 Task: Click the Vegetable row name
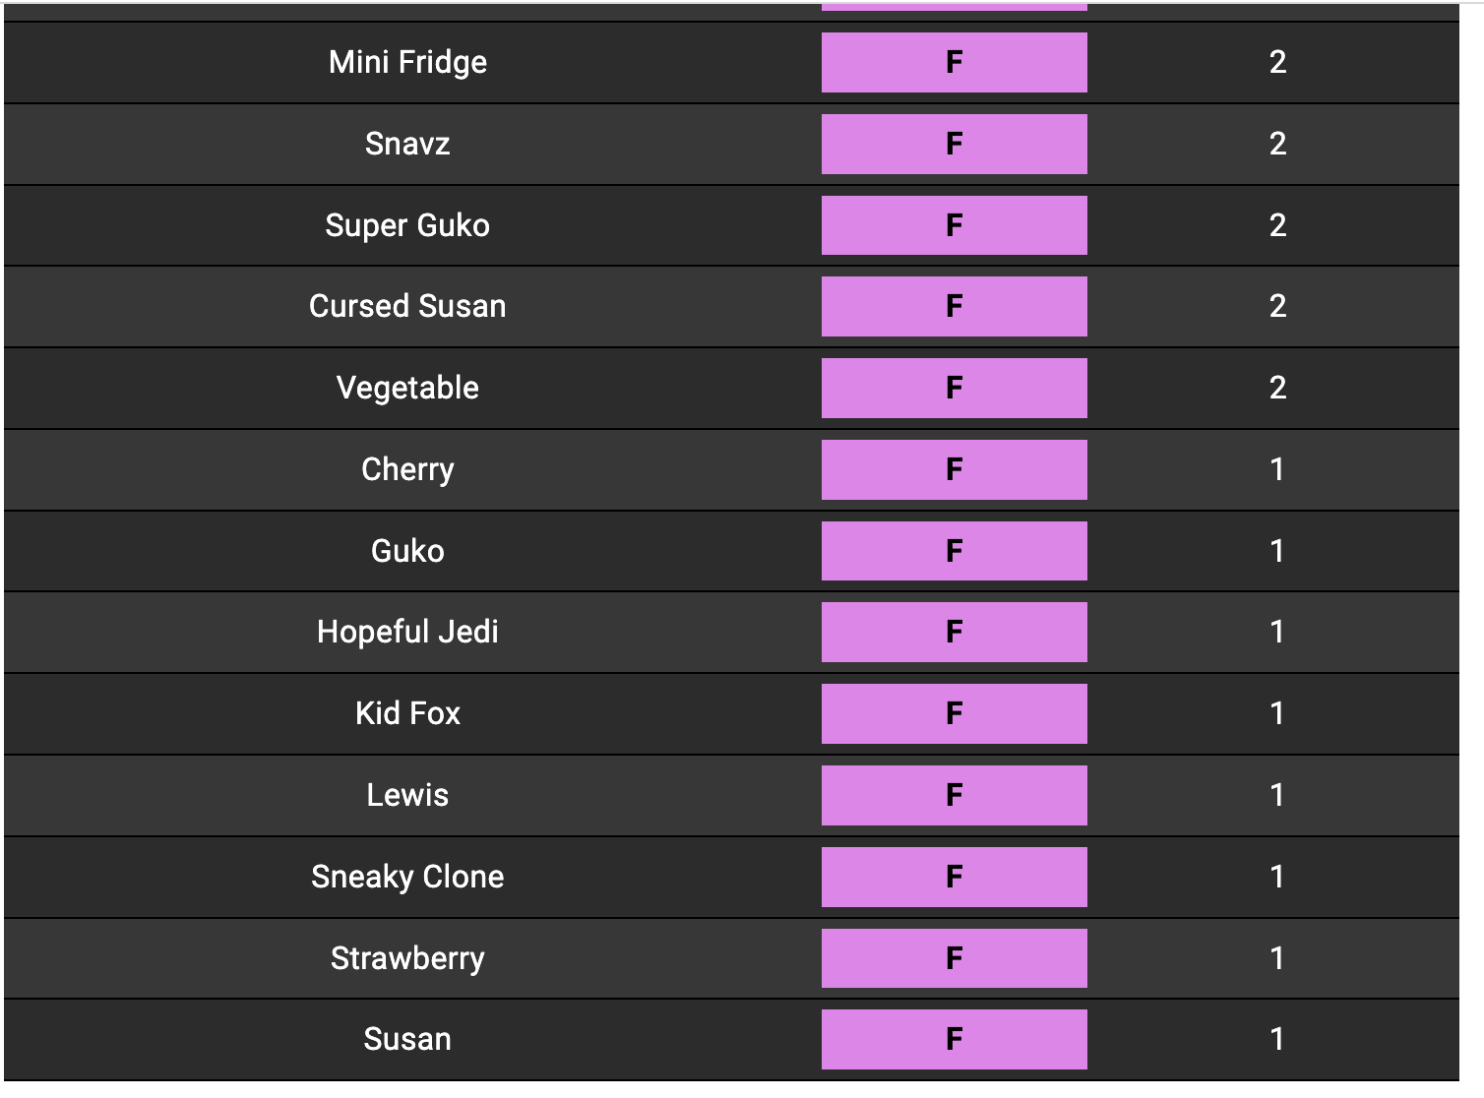407,388
